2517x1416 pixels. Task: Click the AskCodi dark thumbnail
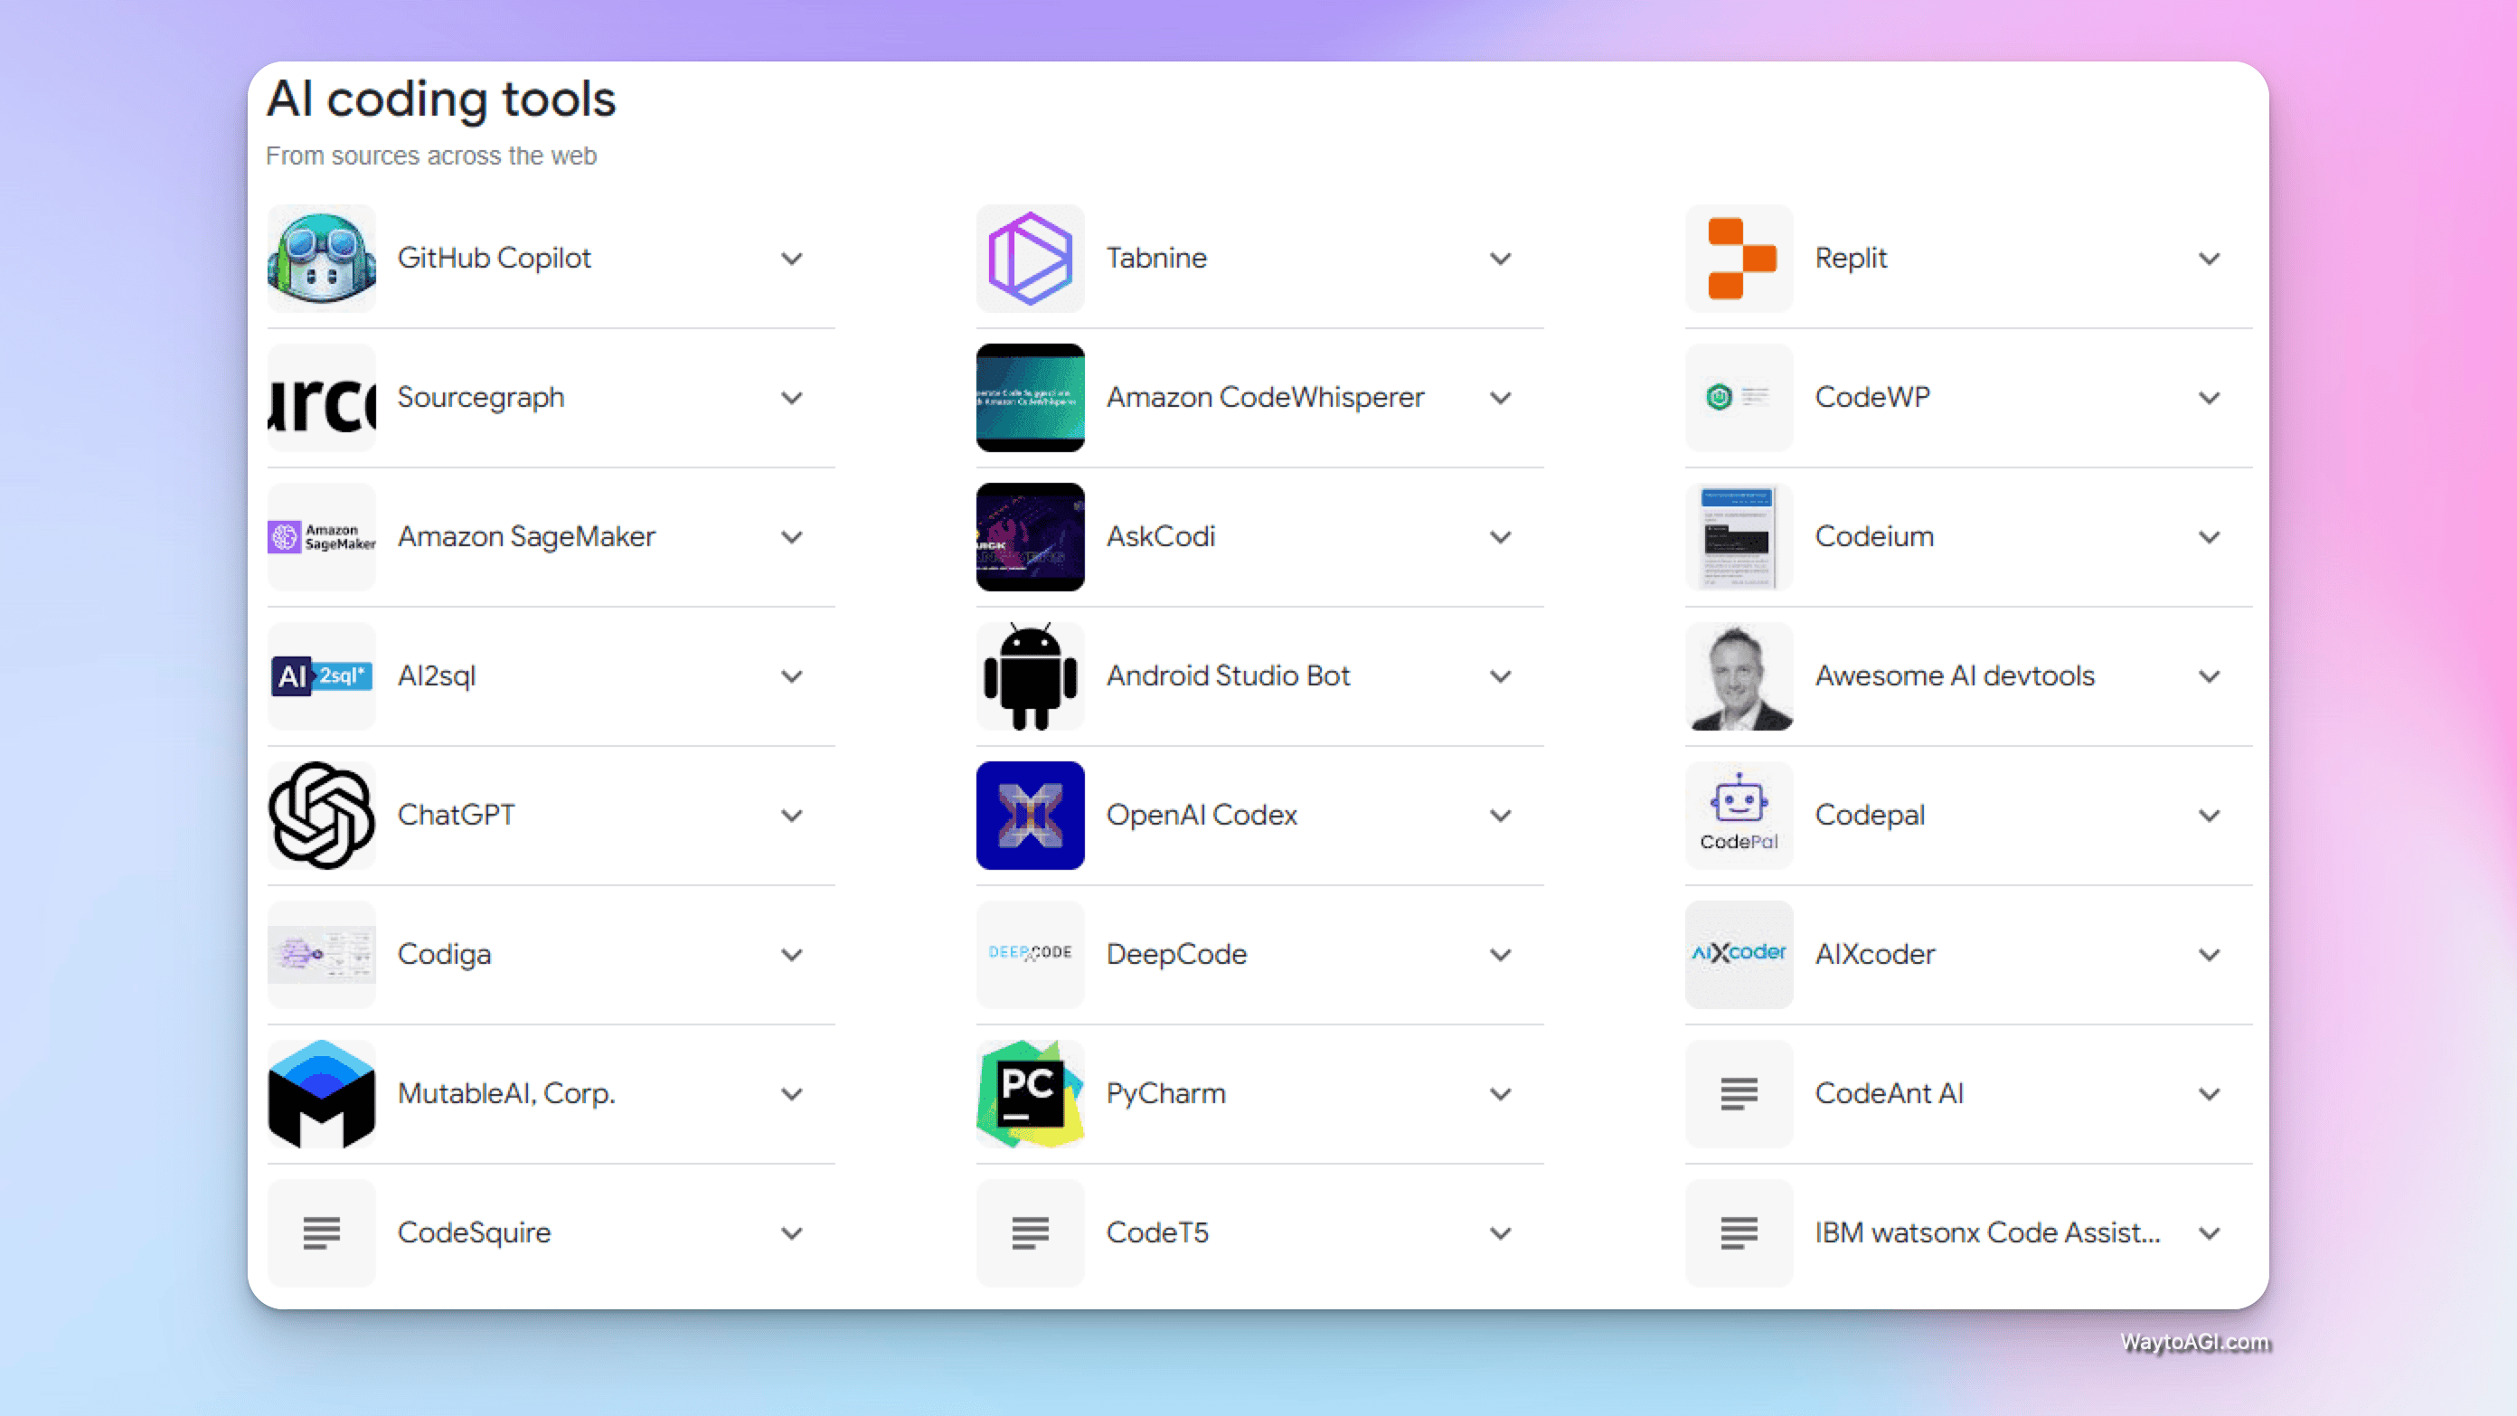tap(1030, 536)
